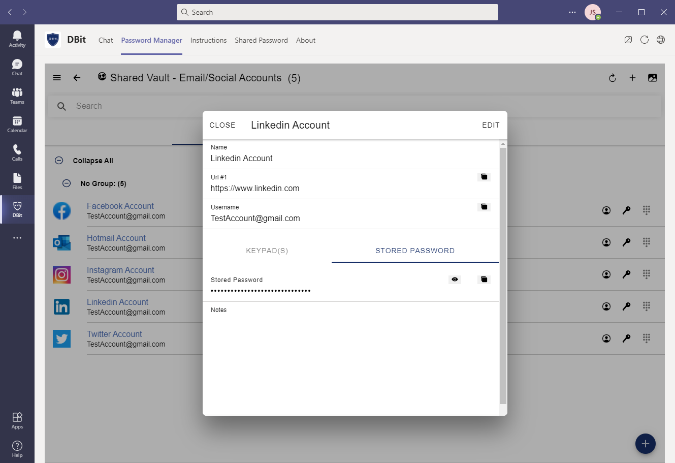This screenshot has width=675, height=463.
Task: Click the vault Search field
Action: click(355, 106)
